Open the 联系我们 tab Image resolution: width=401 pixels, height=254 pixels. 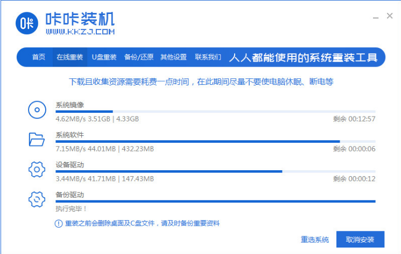(208, 57)
